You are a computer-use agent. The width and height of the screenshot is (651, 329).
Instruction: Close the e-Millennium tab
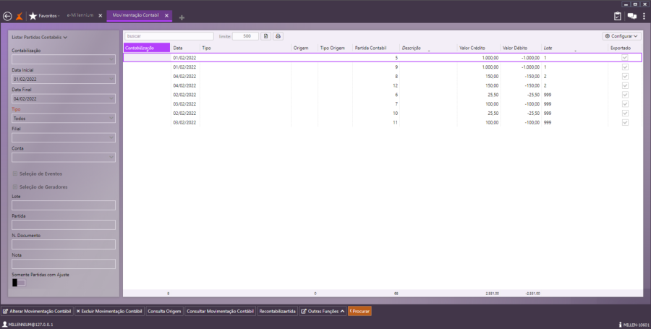coord(101,16)
